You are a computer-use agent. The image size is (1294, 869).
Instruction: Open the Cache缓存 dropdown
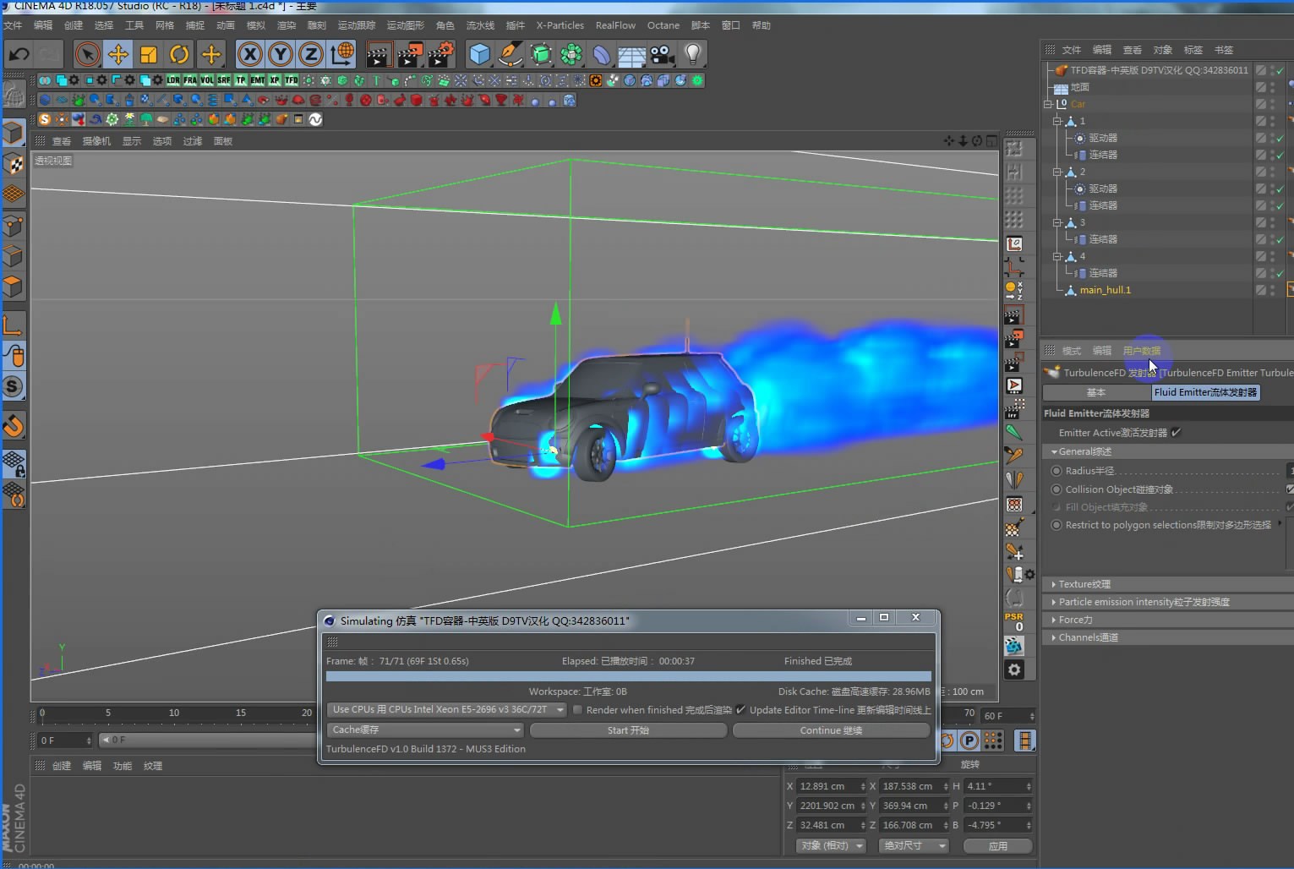(425, 730)
